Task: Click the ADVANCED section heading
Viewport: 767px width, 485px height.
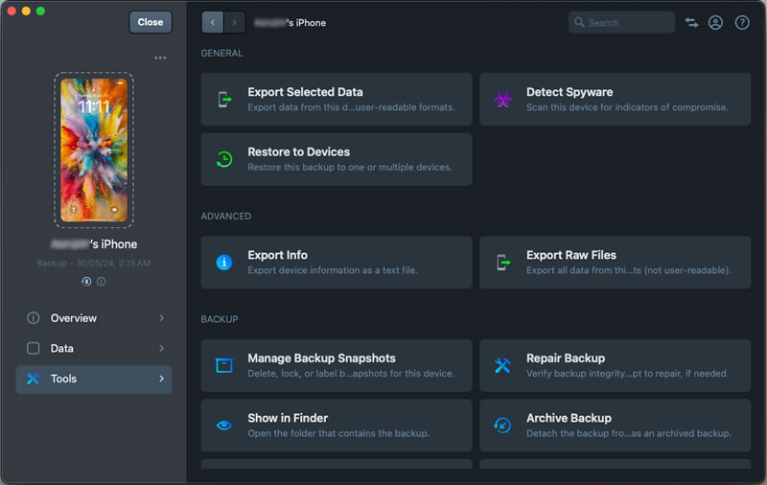Action: click(x=226, y=216)
